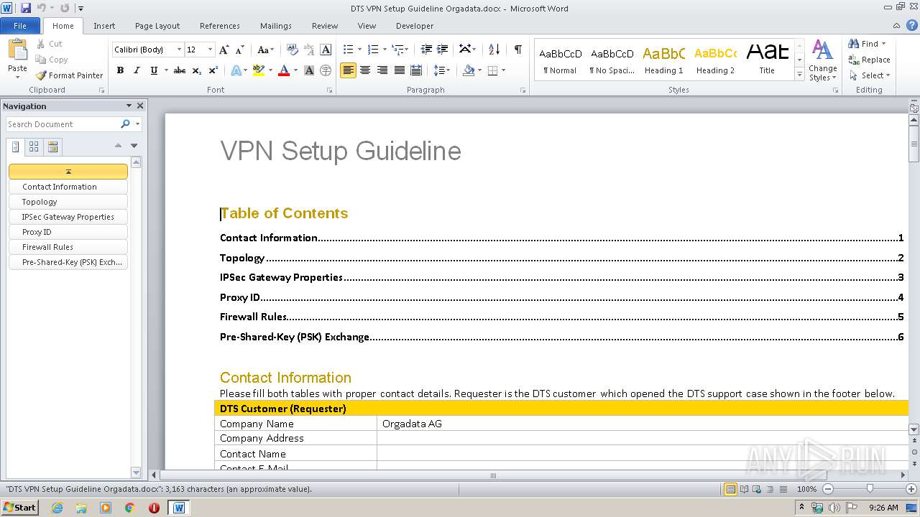Activate the Format Painter tool
Viewport: 920px width, 517px height.
[x=69, y=75]
